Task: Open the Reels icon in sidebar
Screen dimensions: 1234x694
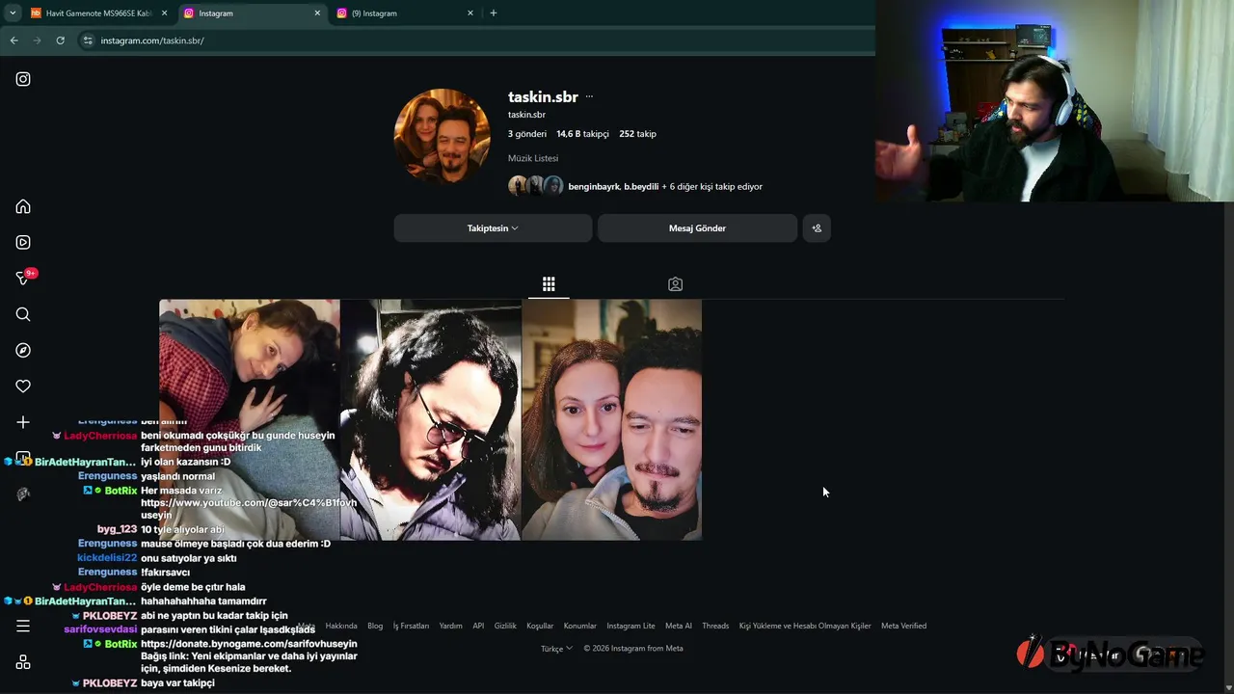Action: (x=23, y=243)
